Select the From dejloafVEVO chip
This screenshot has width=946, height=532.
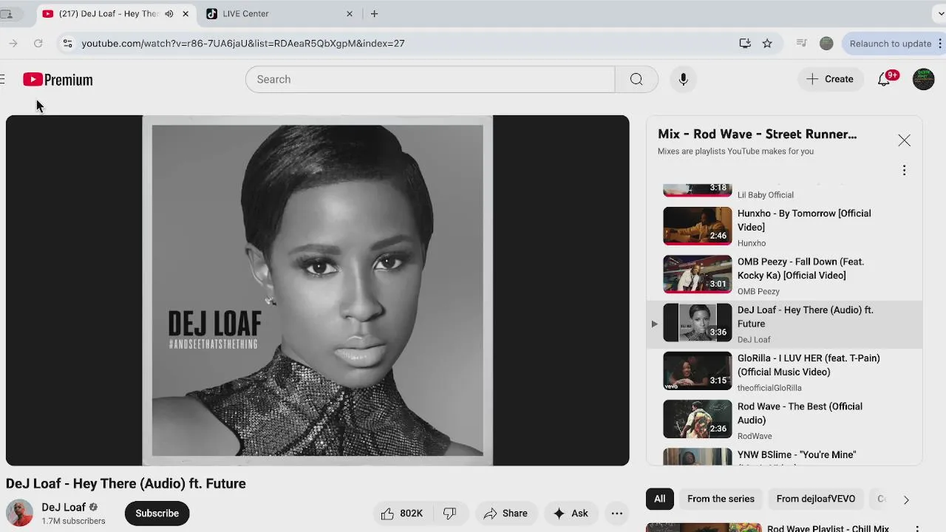815,499
